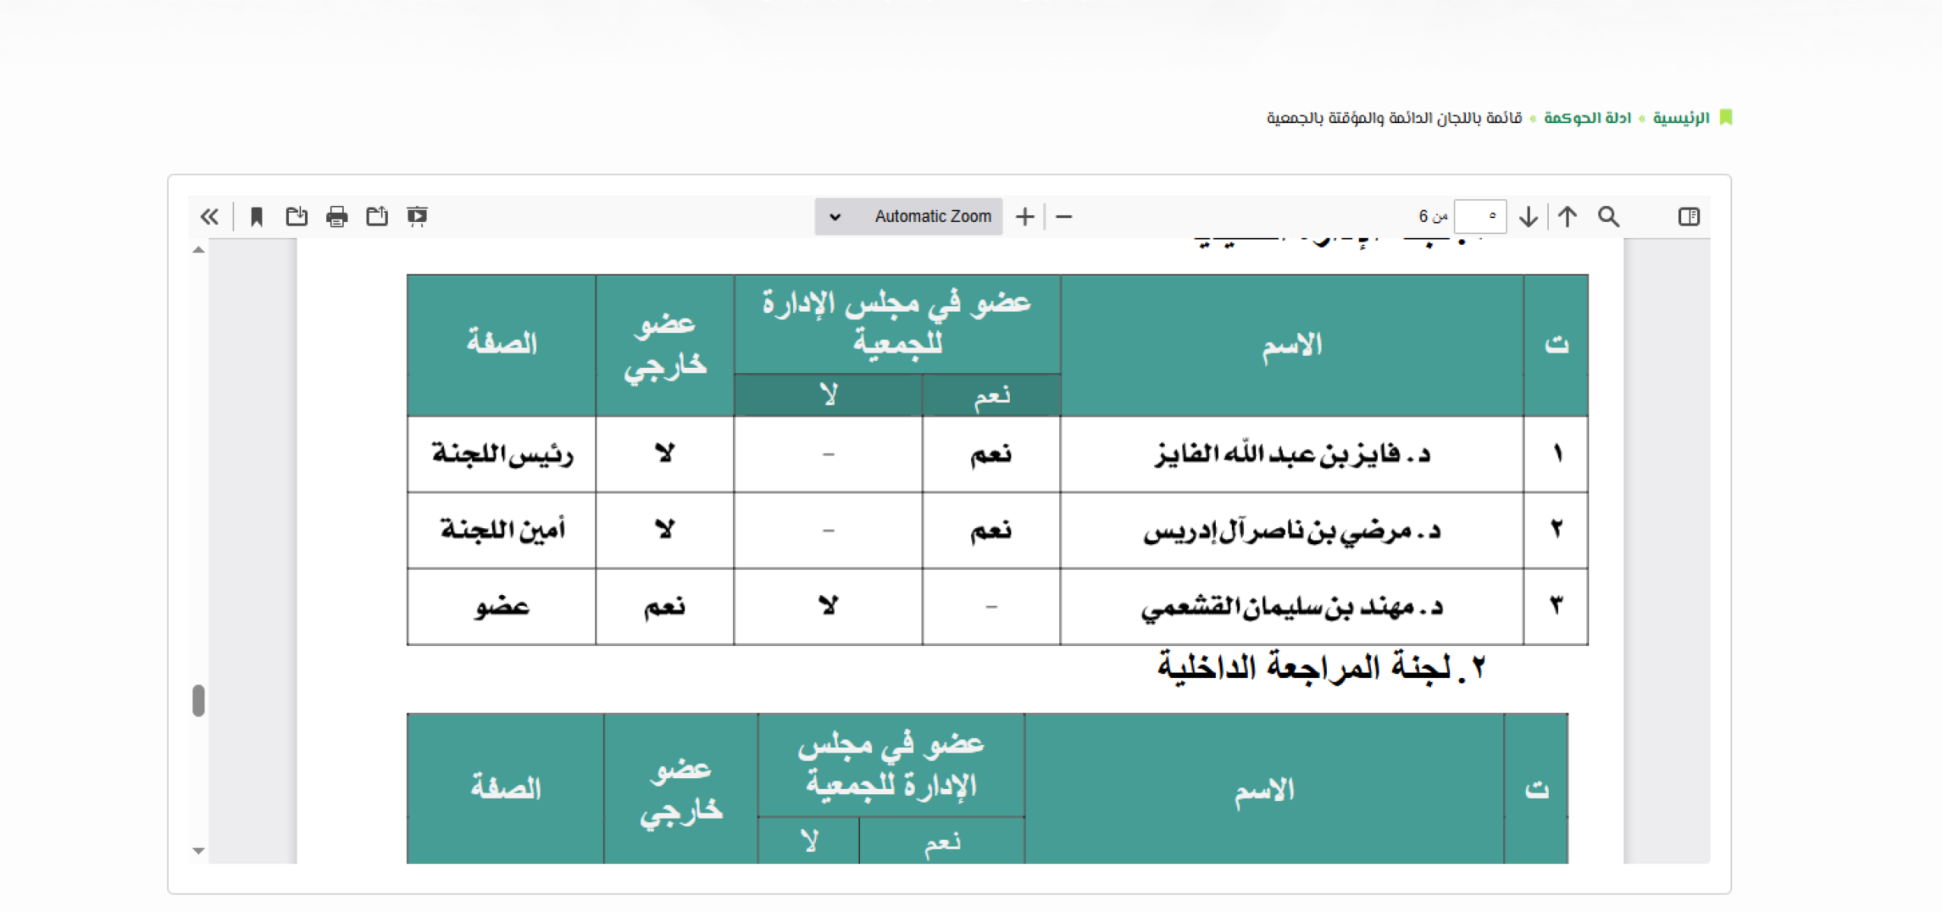
Task: Open the الرئيسية breadcrumb link
Action: (1680, 118)
